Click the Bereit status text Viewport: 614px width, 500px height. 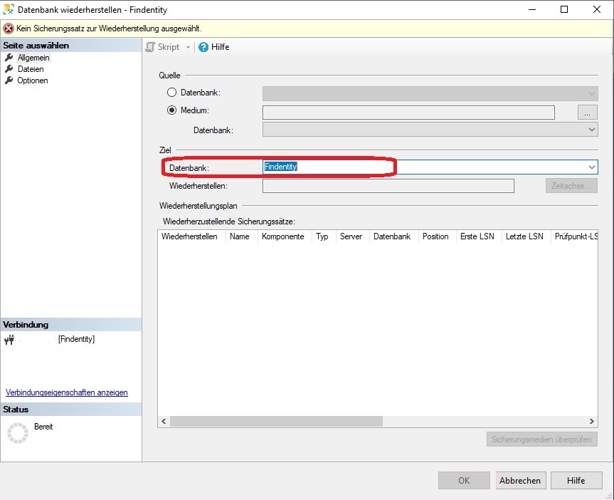[x=43, y=427]
